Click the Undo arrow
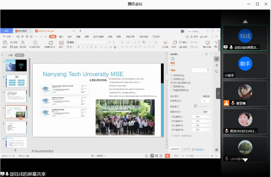Screen dimensions: 271x177 (36, 36)
